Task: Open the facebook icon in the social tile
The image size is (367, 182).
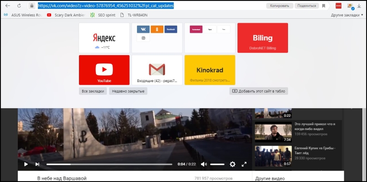Action: [x=171, y=29]
